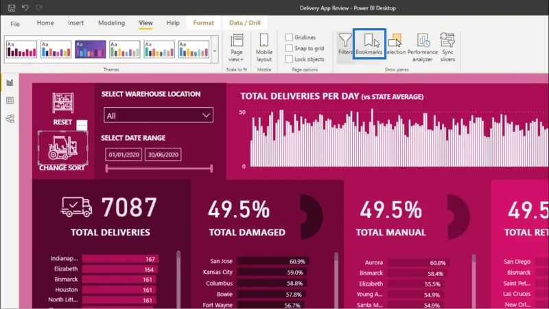The image size is (549, 309).
Task: Check the Lock objects box
Action: (x=289, y=59)
